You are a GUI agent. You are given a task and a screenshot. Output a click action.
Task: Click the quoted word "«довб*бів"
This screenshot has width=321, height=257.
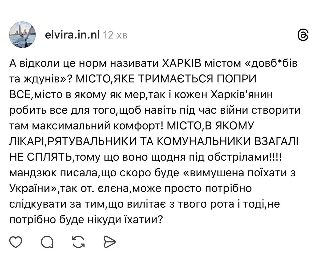pos(271,64)
